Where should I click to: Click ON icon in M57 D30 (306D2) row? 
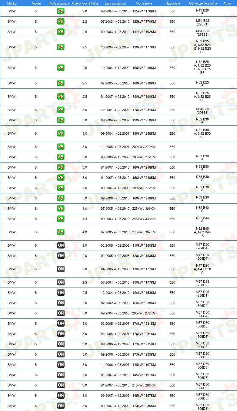61,303
